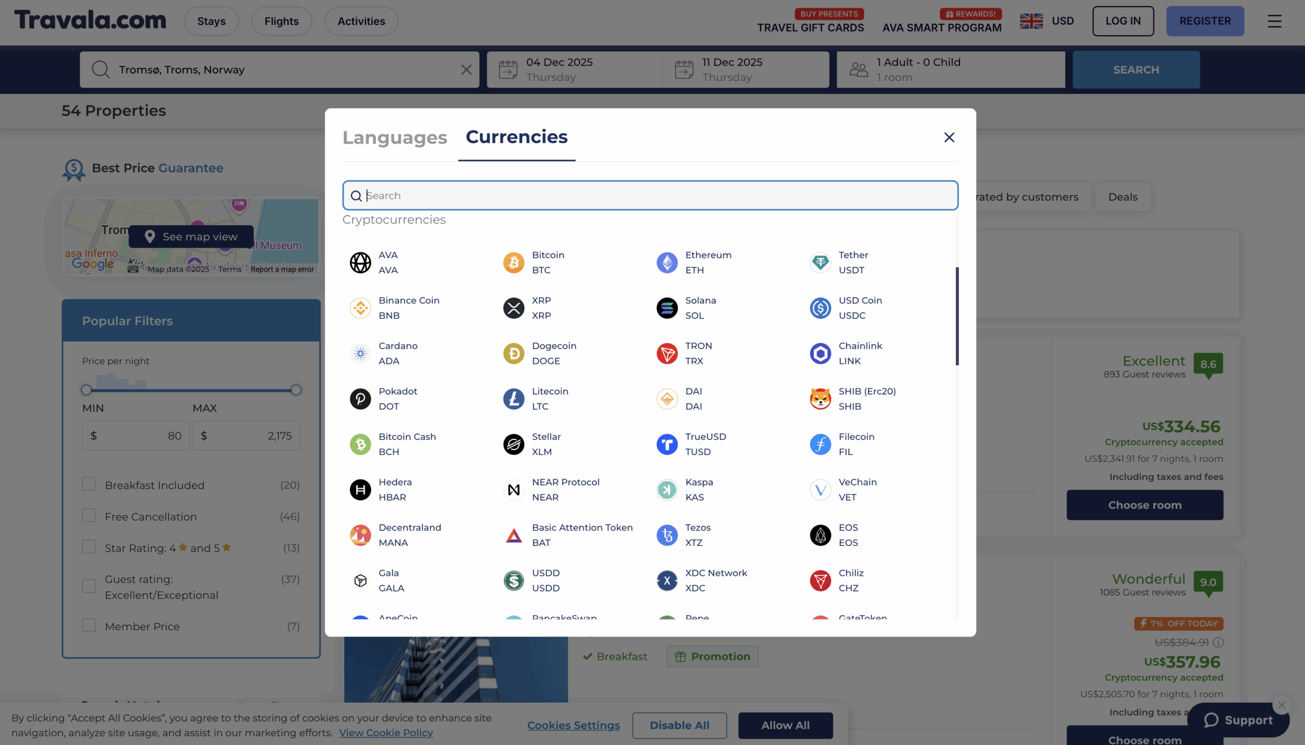Select the Bitcoin BTC currency icon
Image resolution: width=1305 pixels, height=745 pixels.
[x=513, y=262]
